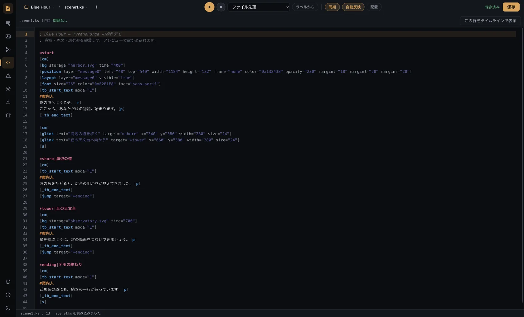Click the ラベルから button
Screen dimensions: 524x317
point(305,7)
